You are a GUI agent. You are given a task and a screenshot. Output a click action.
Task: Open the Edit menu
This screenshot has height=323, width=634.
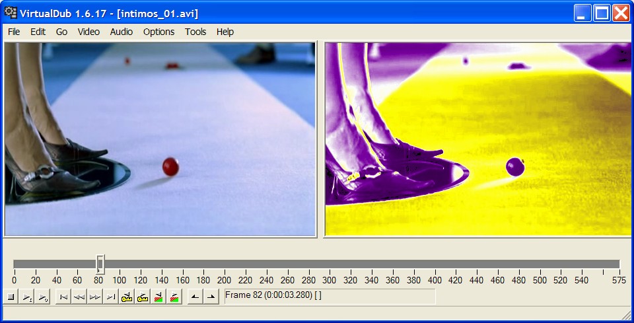tap(38, 32)
